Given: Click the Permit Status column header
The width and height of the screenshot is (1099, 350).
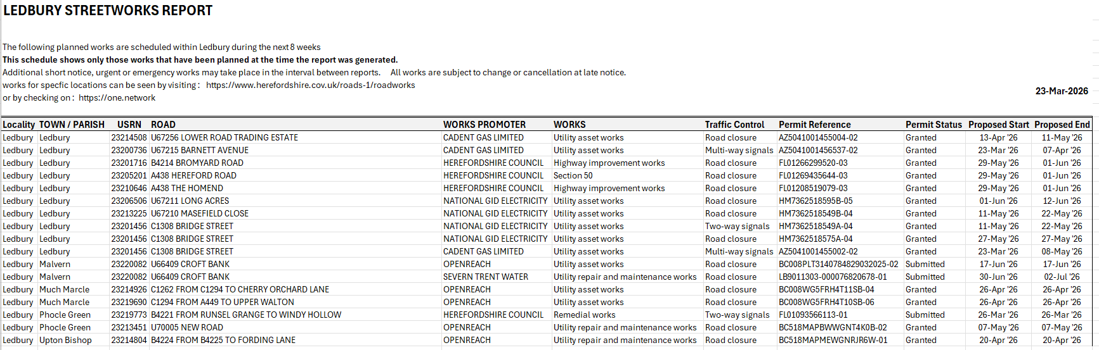Looking at the screenshot, I should 933,125.
